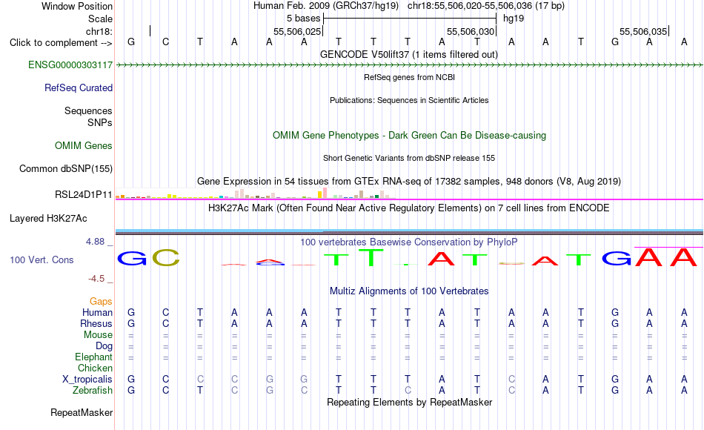Click the olive C PhyloP logo letter

click(166, 258)
